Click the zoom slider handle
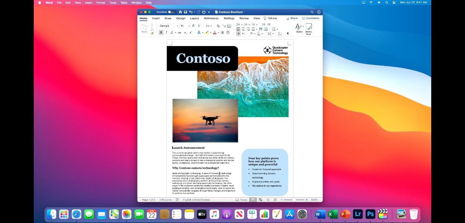 [294, 200]
